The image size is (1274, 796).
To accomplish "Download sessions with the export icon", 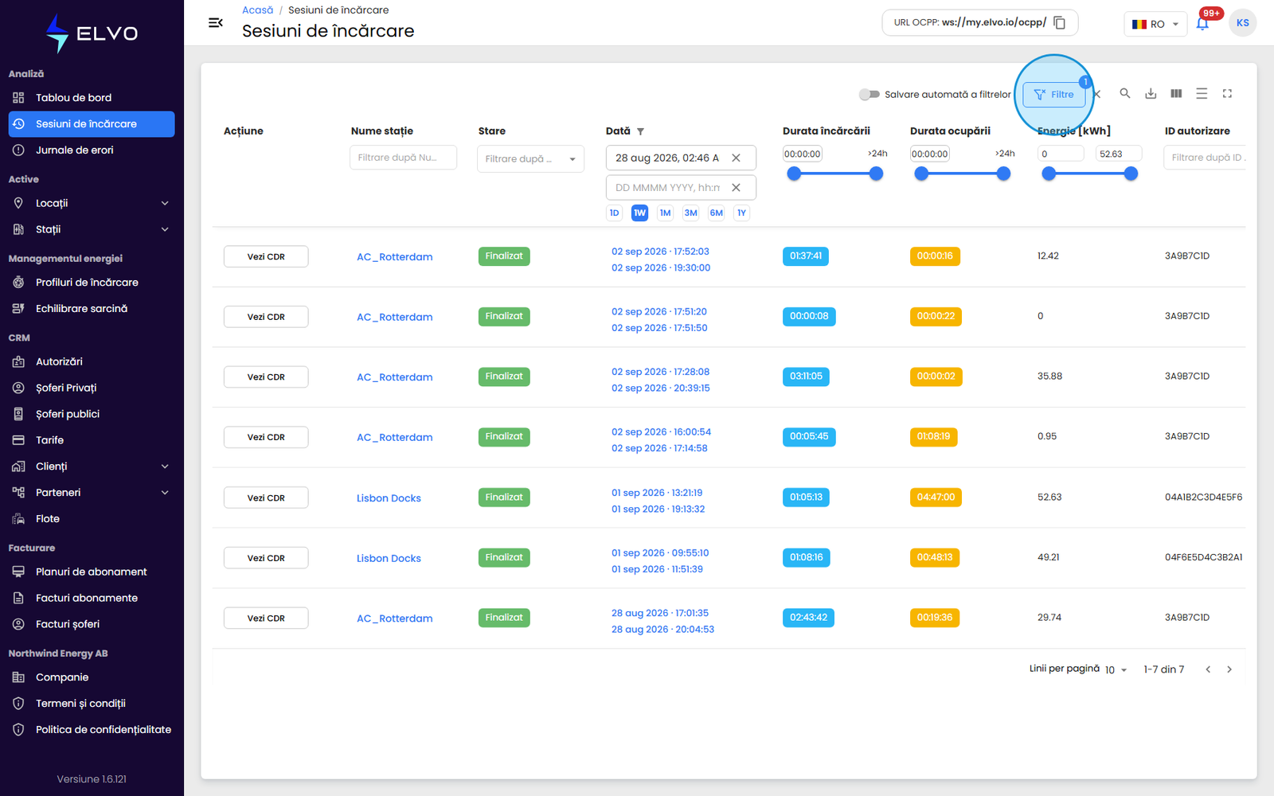I will 1151,93.
